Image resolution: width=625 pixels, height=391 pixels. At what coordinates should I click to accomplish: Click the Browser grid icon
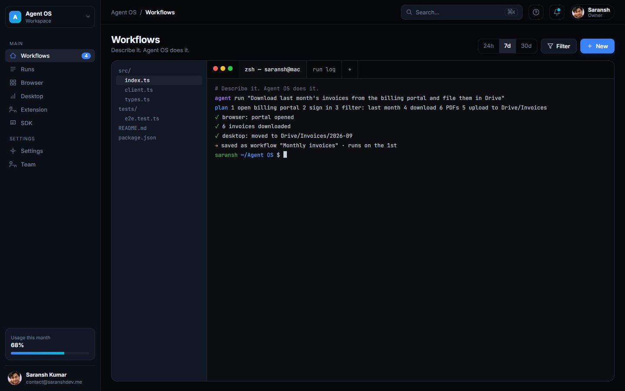tap(13, 83)
